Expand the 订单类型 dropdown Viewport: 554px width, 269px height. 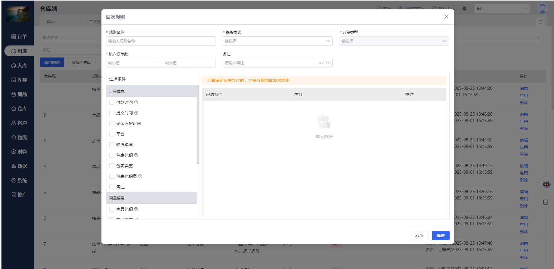394,41
